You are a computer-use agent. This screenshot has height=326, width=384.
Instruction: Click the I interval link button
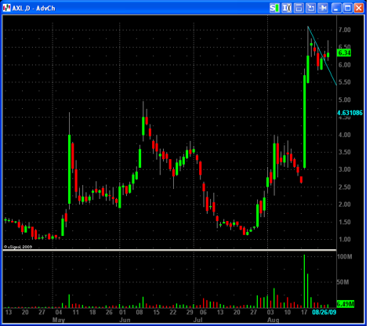(287, 8)
